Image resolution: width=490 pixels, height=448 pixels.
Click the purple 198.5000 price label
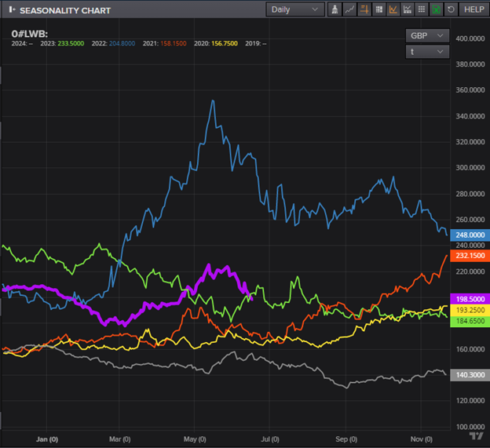[x=472, y=299]
